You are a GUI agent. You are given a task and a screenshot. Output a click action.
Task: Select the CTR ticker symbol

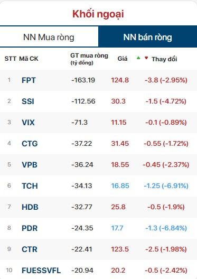(x=30, y=249)
